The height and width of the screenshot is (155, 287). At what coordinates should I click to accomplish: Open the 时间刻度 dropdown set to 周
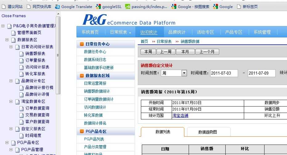174,73
